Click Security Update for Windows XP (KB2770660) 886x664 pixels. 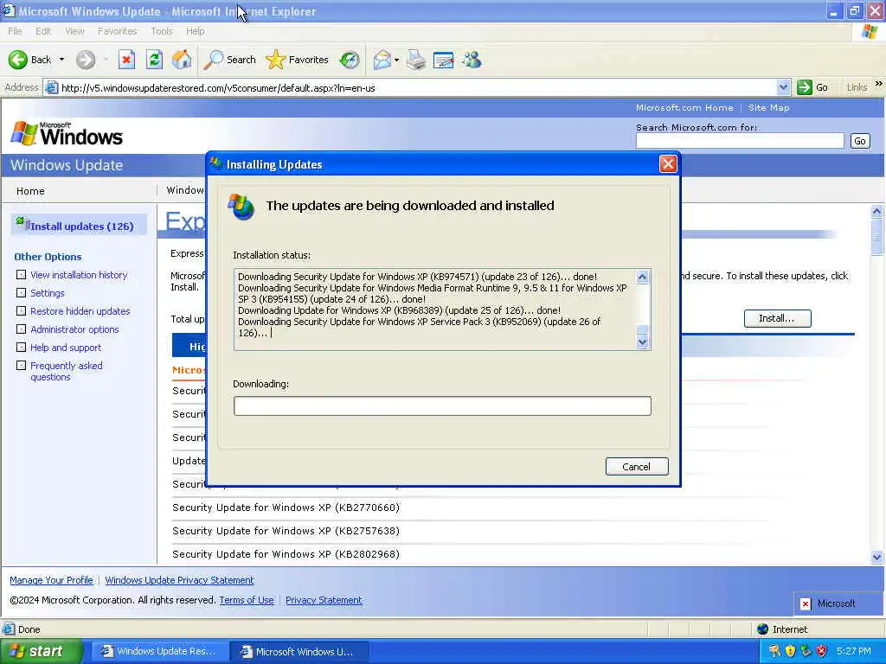pyautogui.click(x=286, y=507)
